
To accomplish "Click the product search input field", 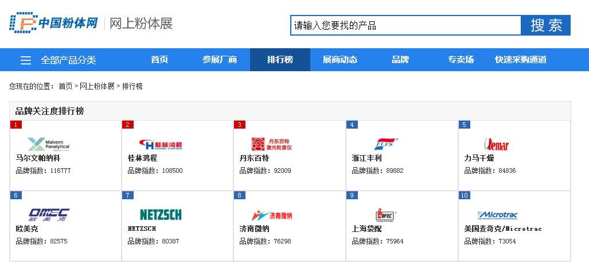I will point(405,25).
